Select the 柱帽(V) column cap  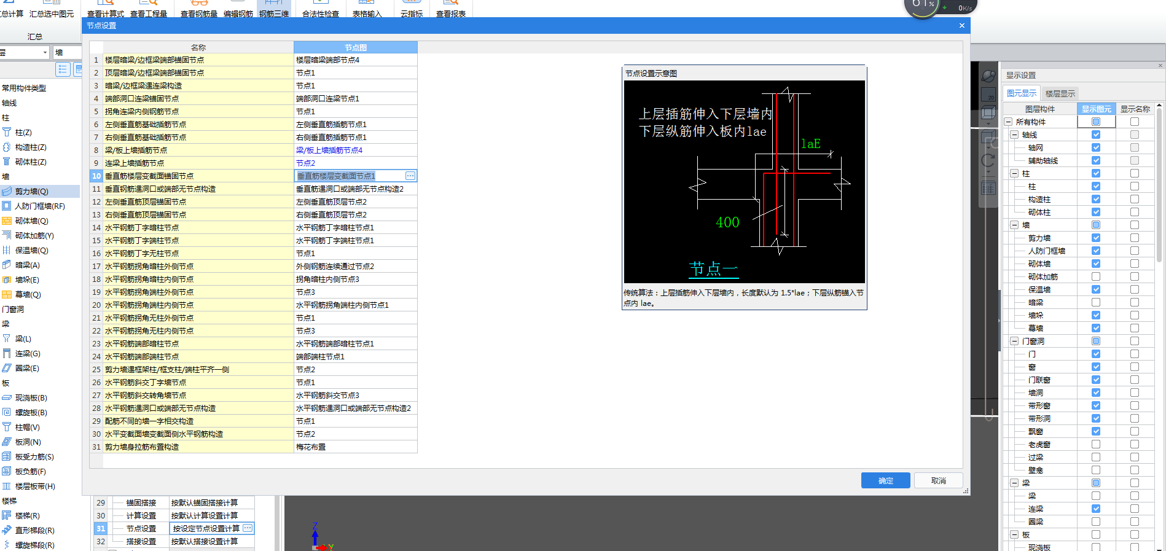click(x=27, y=427)
